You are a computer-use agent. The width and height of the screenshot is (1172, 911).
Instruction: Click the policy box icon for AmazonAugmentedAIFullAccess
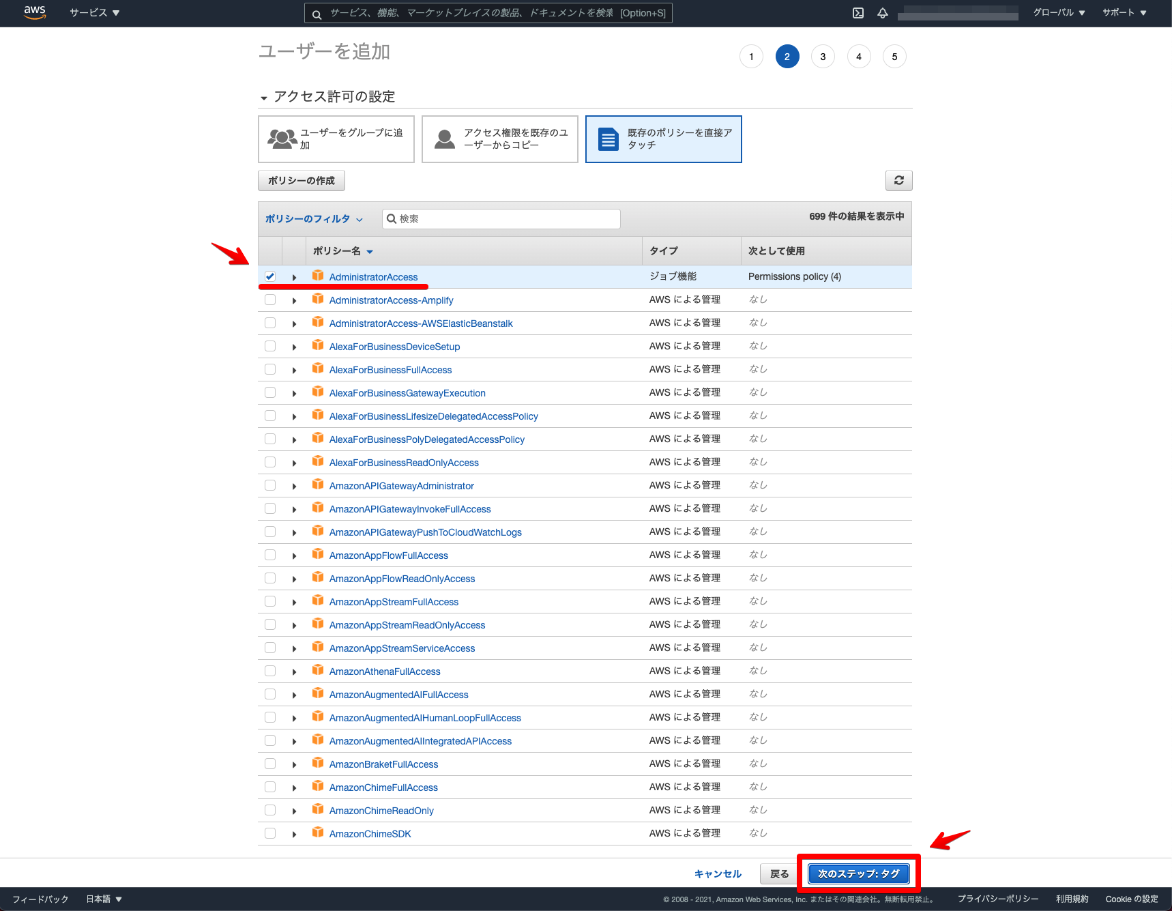[318, 693]
